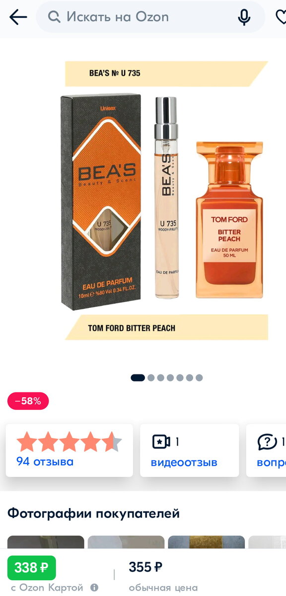Tap the five-star rating row
Screen dimensions: 286x596
[x=69, y=442]
